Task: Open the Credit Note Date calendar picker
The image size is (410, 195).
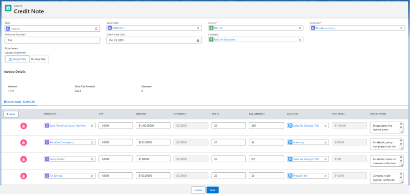Action: point(198,40)
